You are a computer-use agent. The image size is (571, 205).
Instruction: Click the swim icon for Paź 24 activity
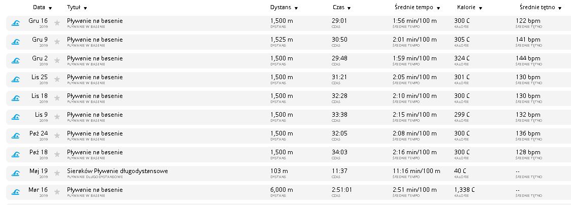[x=16, y=136]
